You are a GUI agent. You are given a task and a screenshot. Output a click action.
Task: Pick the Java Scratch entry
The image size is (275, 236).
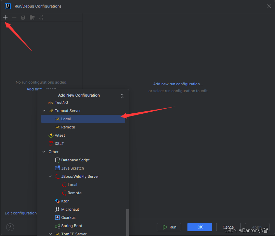pos(83,168)
